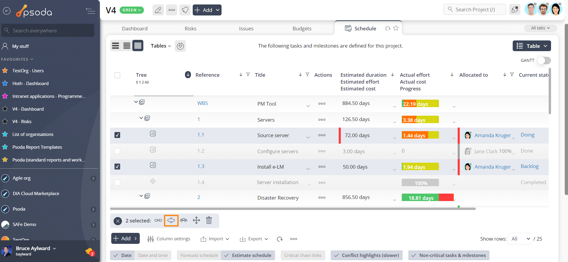
Task: Click the clock download icon next to Tables
Action: tap(180, 46)
